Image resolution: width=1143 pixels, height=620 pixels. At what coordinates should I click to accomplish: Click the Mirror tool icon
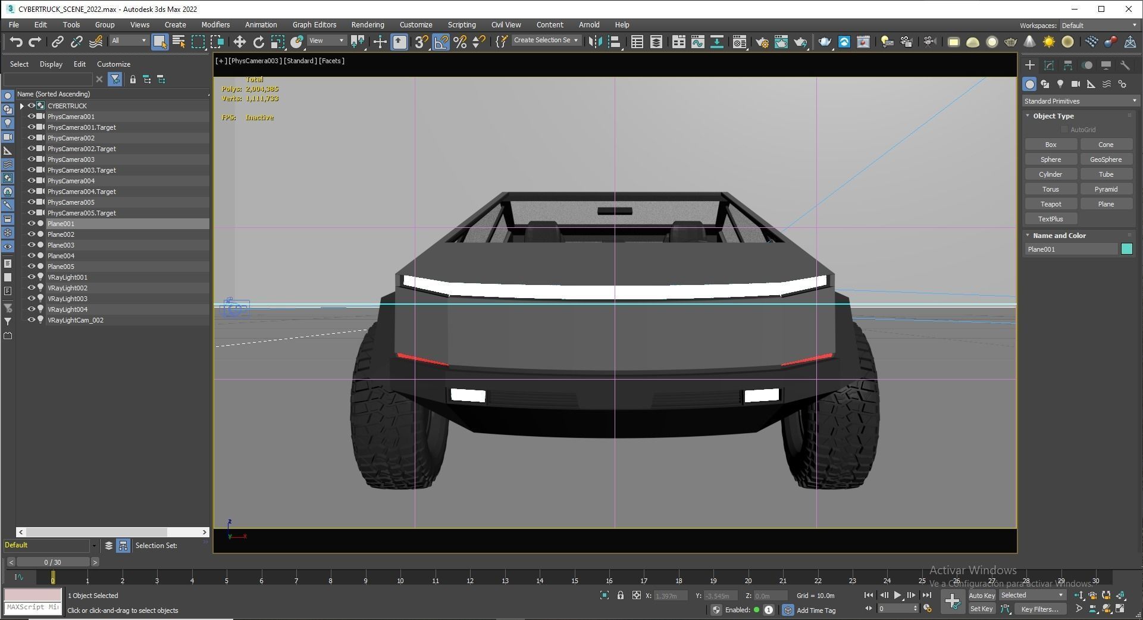(x=594, y=42)
